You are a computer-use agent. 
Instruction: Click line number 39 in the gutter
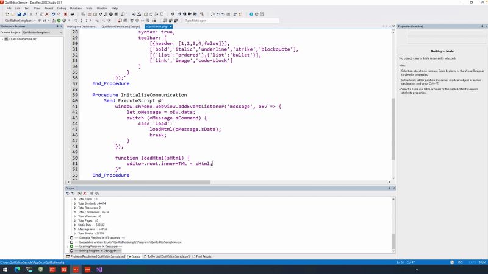click(75, 95)
